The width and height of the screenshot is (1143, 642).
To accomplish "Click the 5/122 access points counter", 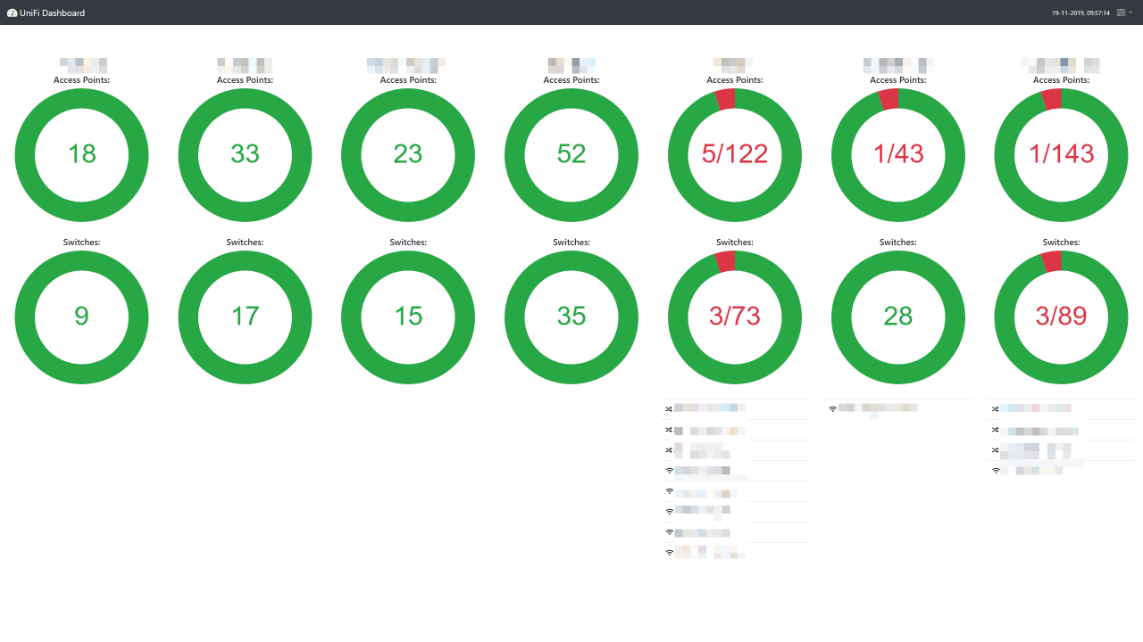I will click(734, 154).
